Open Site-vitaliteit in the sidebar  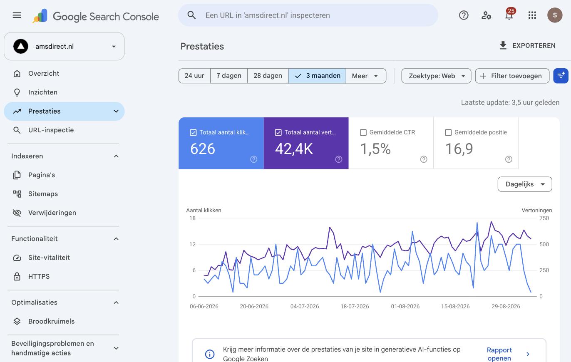tap(64, 258)
